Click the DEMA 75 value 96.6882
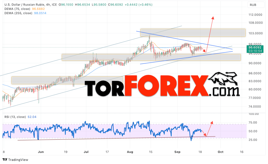The image size is (268, 164). coord(38,9)
